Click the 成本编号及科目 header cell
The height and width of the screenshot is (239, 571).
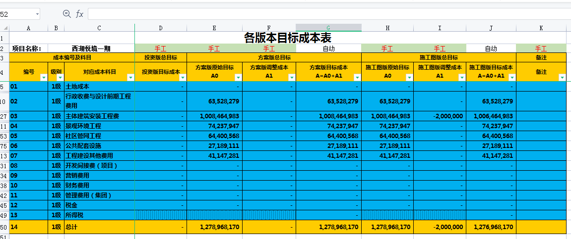(x=72, y=57)
